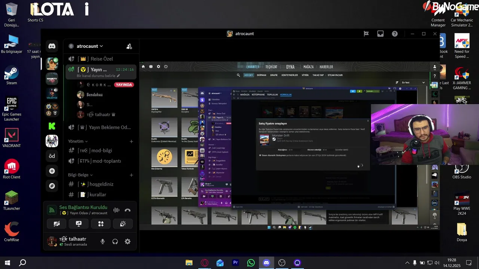This screenshot has width=479, height=269.
Task: Open the mod-bilgi text channel
Action: [101, 151]
